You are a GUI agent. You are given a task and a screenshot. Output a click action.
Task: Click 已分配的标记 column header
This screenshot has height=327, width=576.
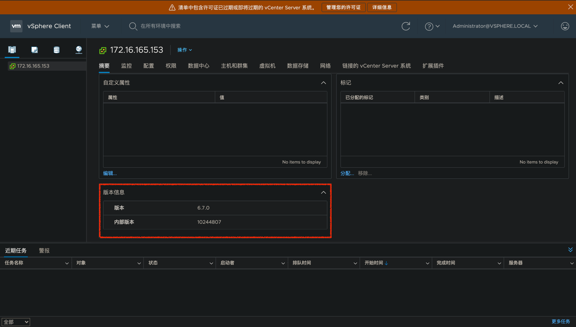tap(377, 98)
